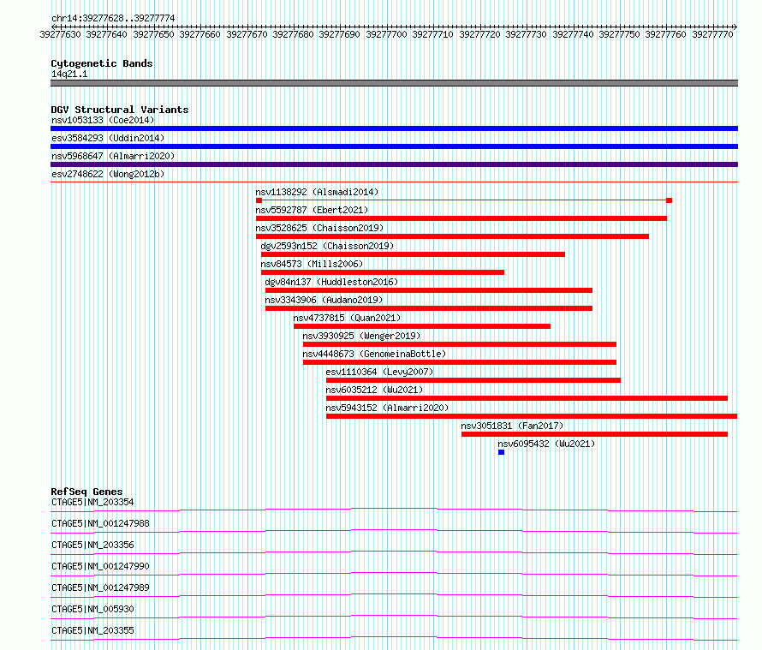Click the red bar of nsv4737815

[422, 326]
